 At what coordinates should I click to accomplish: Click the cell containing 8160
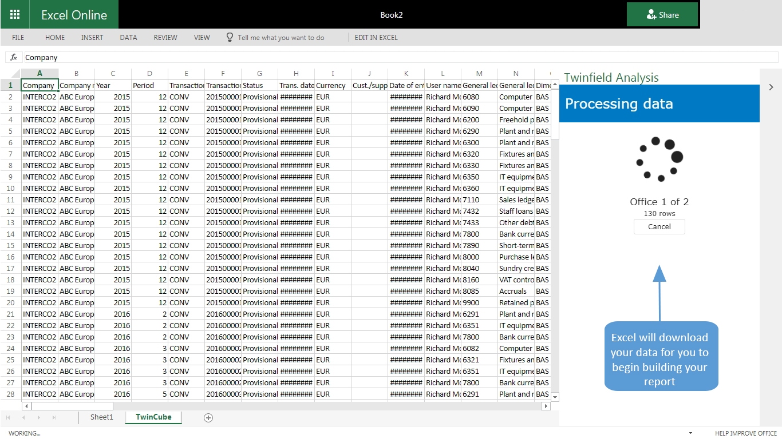(x=479, y=280)
